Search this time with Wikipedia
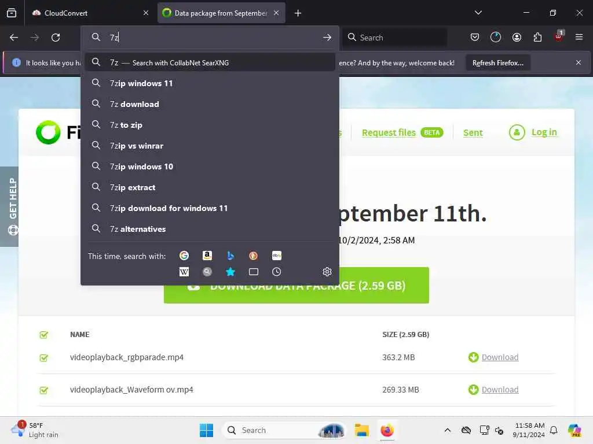 (x=184, y=272)
